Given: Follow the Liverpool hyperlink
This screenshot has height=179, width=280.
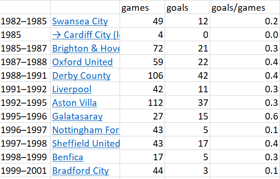Looking at the screenshot, I should (72, 89).
